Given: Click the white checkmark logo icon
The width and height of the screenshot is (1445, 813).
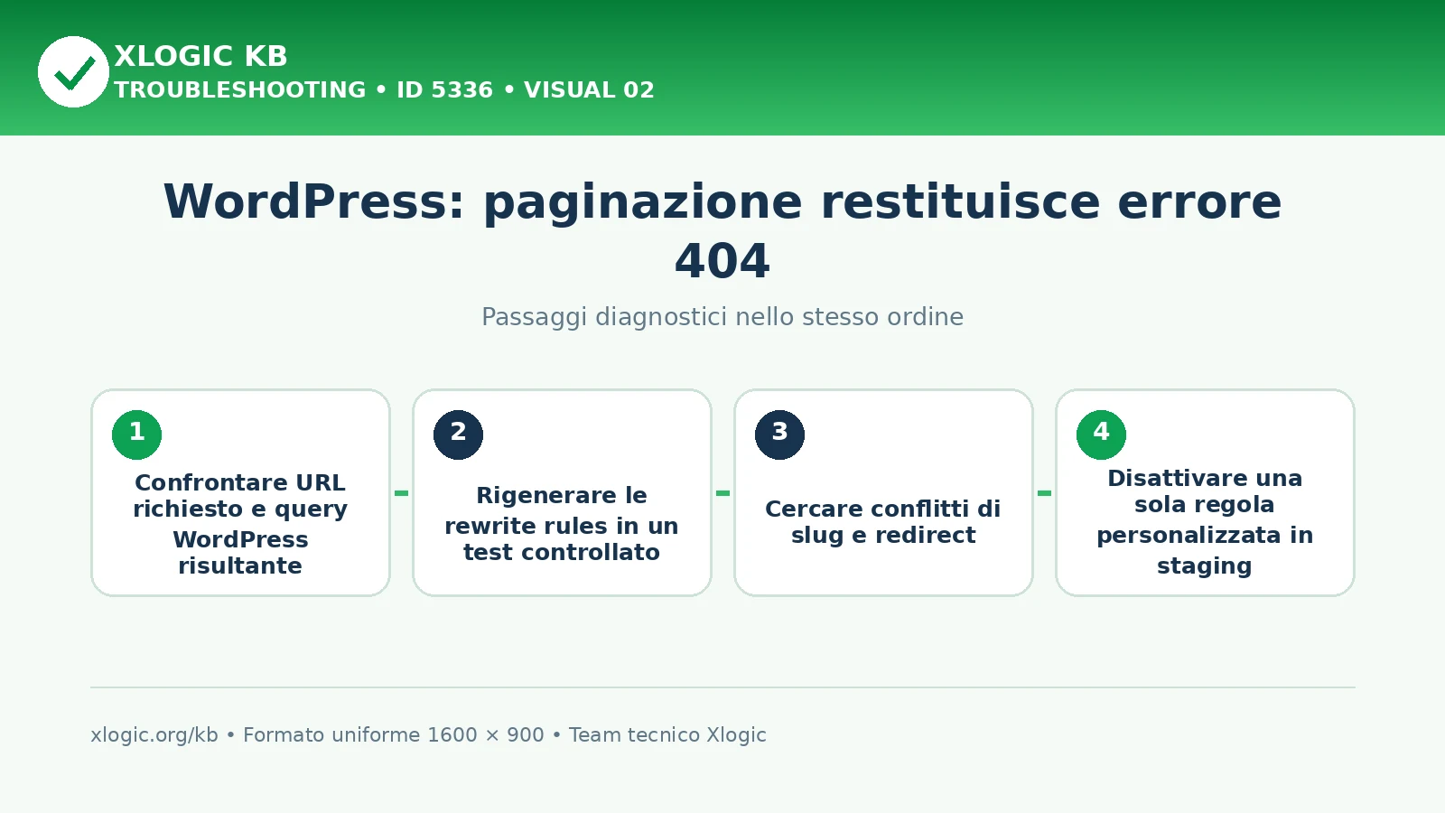Looking at the screenshot, I should pos(73,71).
